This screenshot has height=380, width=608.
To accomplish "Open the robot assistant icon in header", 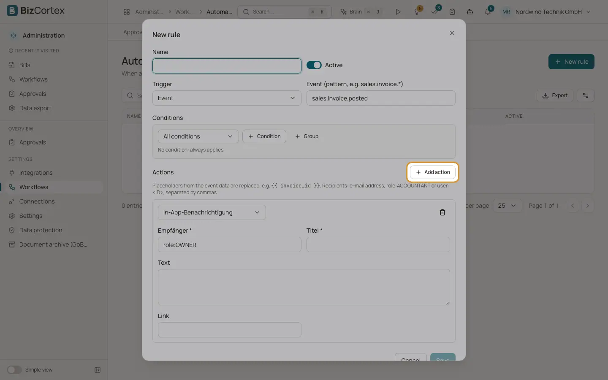I will [x=470, y=12].
